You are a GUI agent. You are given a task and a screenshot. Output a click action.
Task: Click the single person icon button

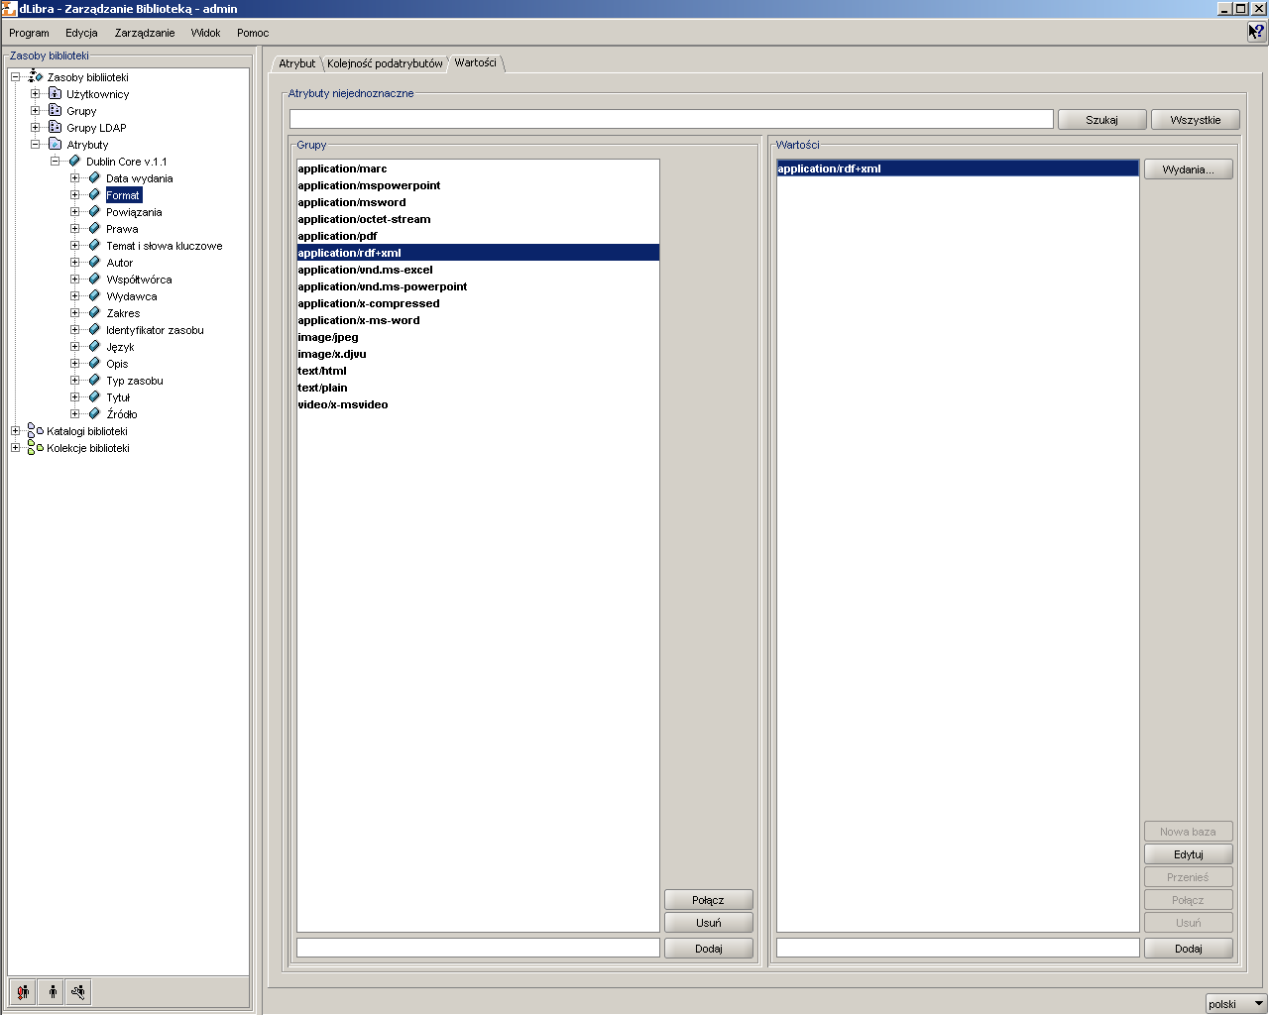pos(52,991)
